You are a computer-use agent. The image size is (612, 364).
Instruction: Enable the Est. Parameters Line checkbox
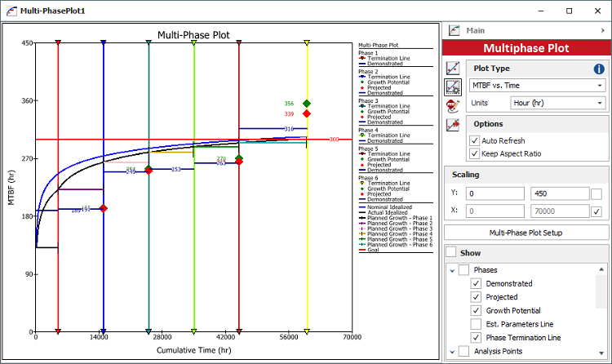pyautogui.click(x=476, y=324)
